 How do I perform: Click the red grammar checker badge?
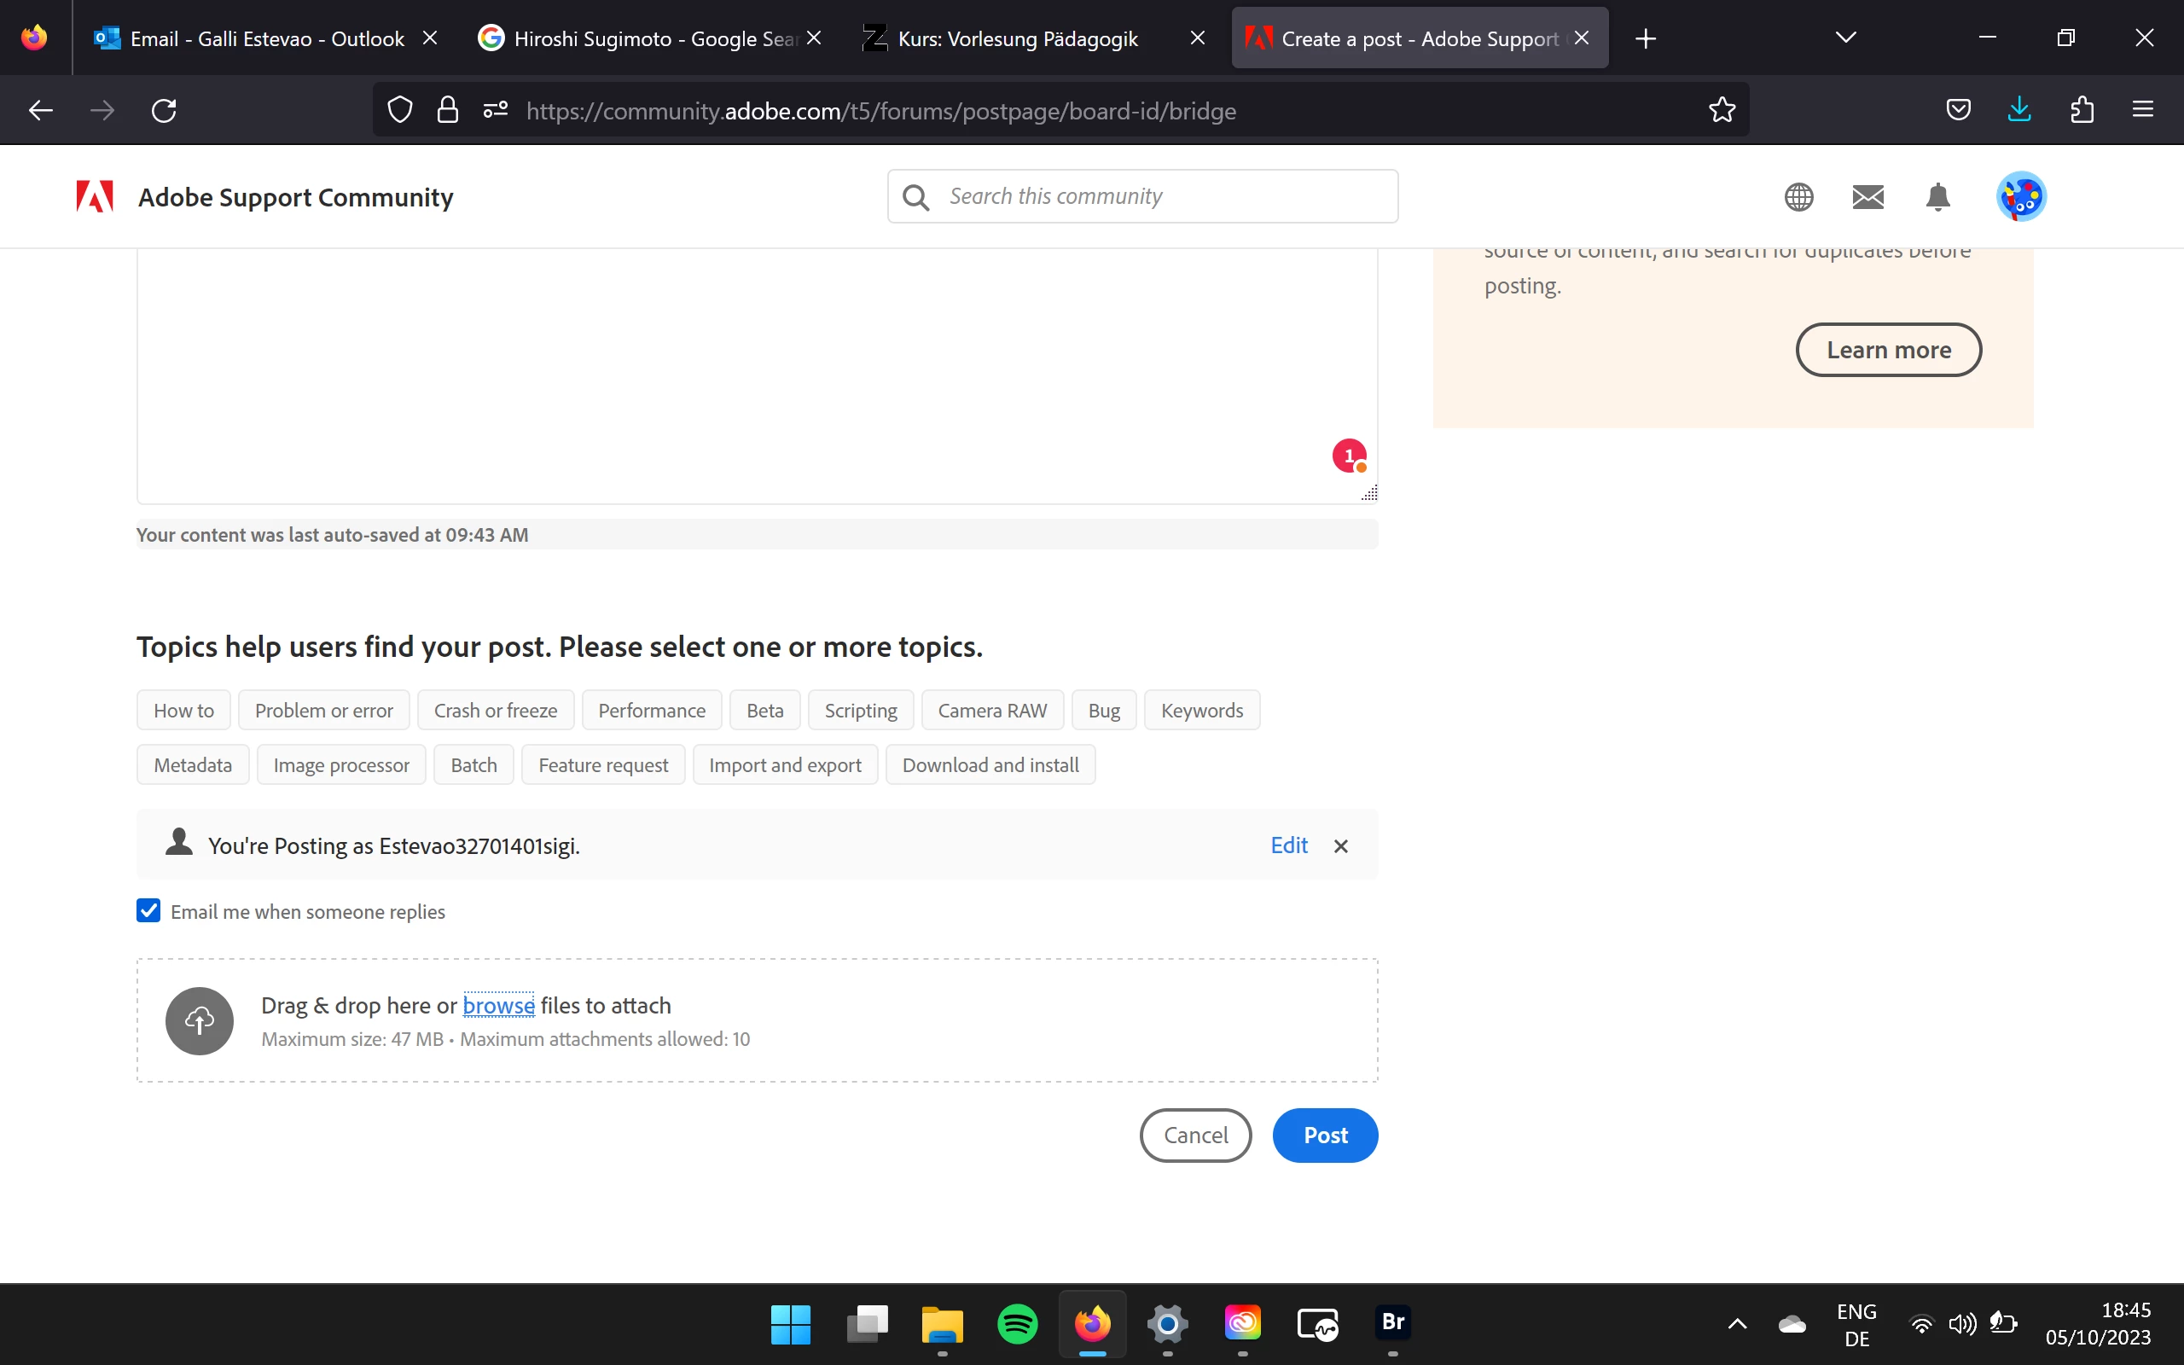(1349, 456)
